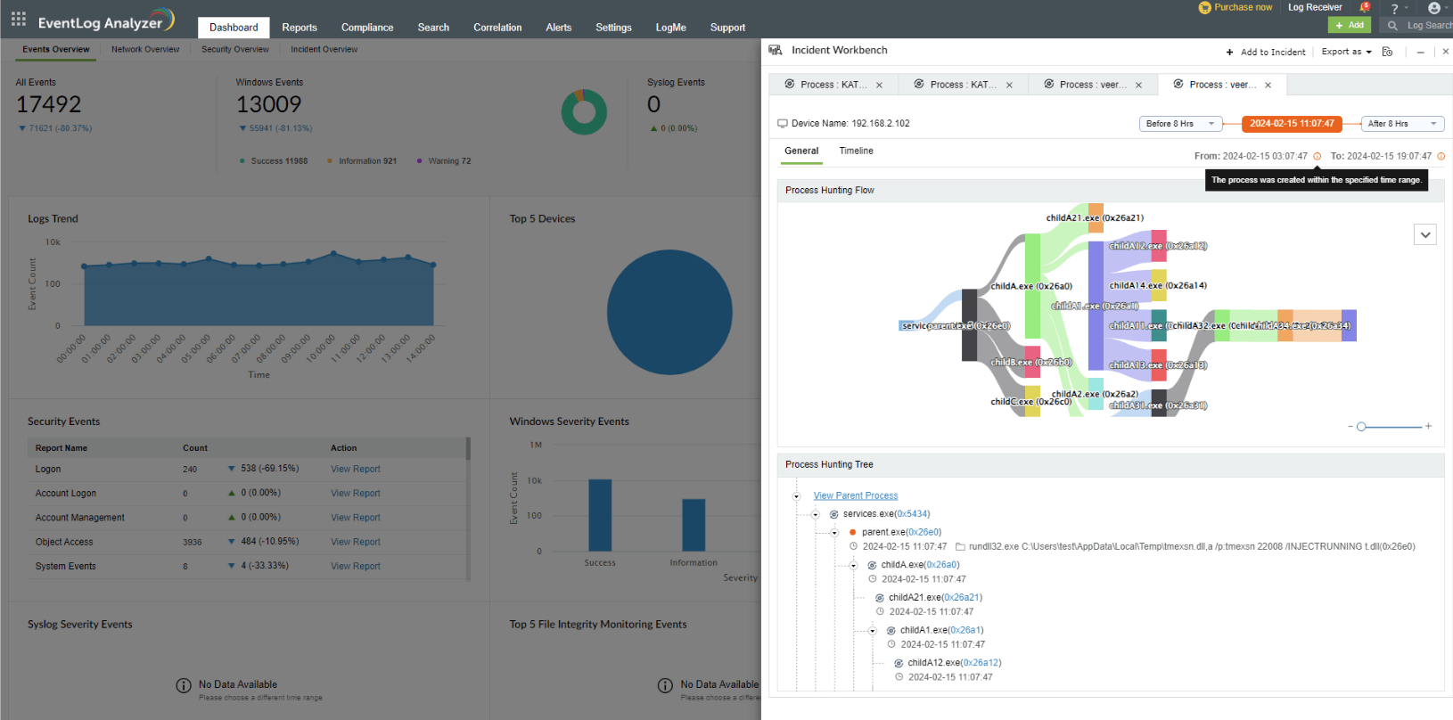
Task: Expand the Process Hunting Flow options chevron
Action: point(1425,234)
